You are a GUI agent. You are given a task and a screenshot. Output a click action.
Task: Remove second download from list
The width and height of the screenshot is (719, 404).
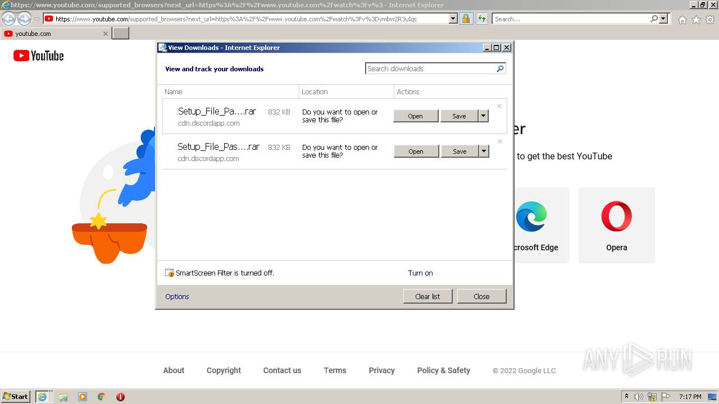click(x=500, y=141)
